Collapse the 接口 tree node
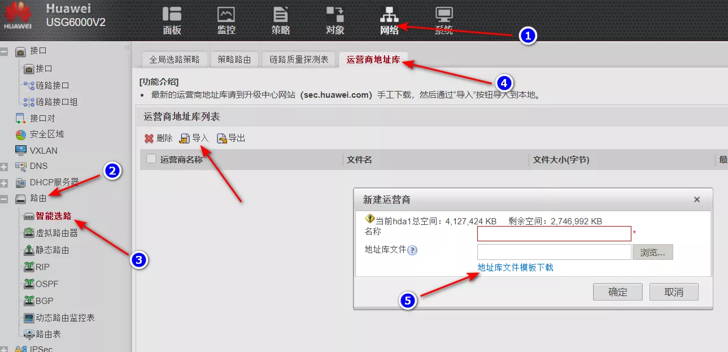 pos(5,51)
